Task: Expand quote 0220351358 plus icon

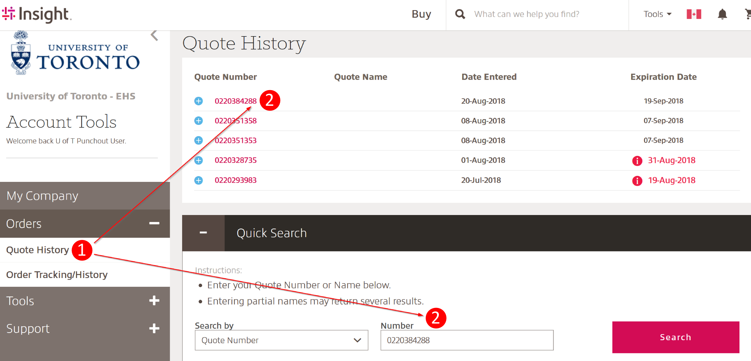Action: click(199, 121)
